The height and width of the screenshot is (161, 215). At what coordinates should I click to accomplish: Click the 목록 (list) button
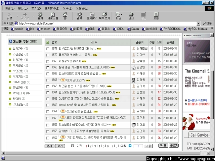[x=163, y=146]
